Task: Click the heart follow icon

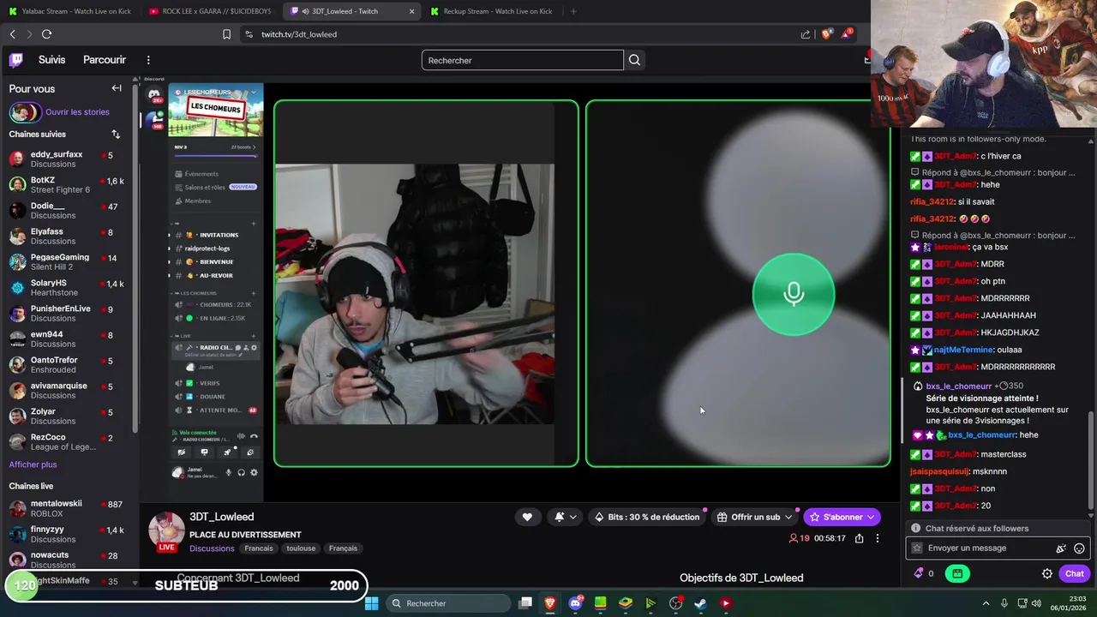Action: tap(527, 517)
